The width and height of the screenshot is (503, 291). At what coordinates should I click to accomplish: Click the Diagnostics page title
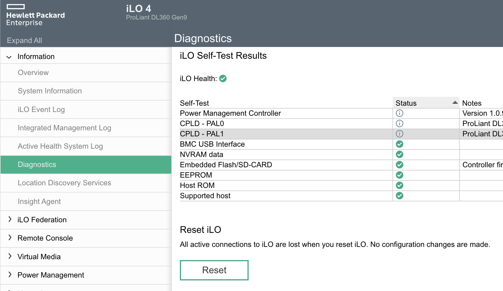[x=203, y=38]
